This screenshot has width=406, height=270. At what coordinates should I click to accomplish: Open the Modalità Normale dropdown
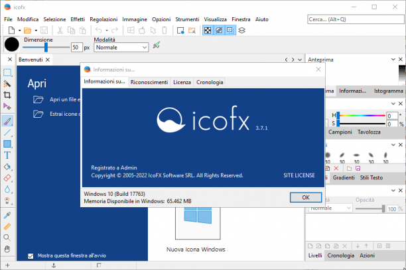121,47
